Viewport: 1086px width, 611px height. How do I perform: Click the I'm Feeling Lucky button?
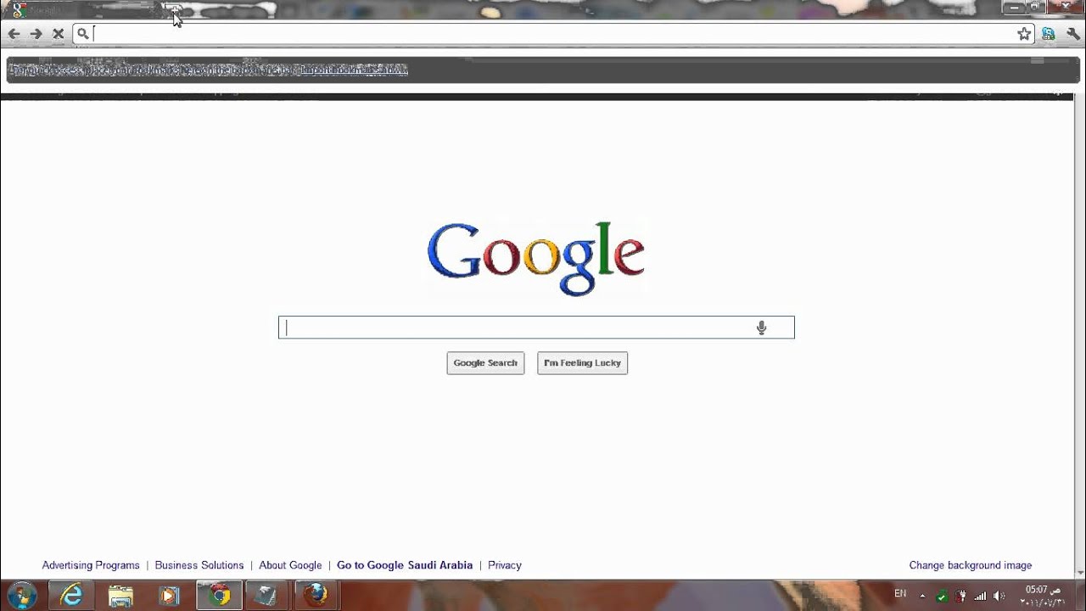[582, 363]
